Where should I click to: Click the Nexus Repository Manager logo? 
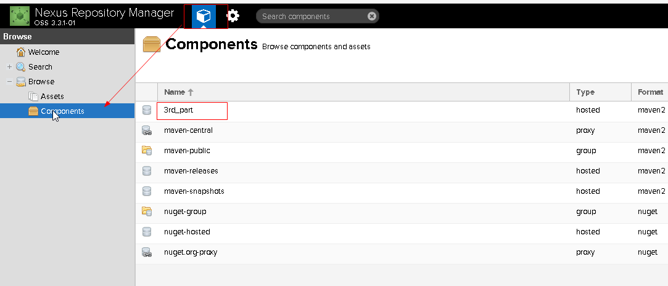20,16
